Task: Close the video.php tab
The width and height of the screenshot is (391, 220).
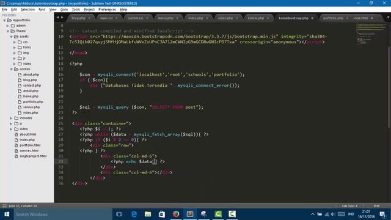Action: [237, 18]
